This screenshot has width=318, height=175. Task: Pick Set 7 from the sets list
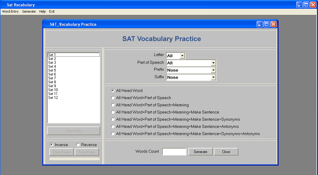point(52,78)
